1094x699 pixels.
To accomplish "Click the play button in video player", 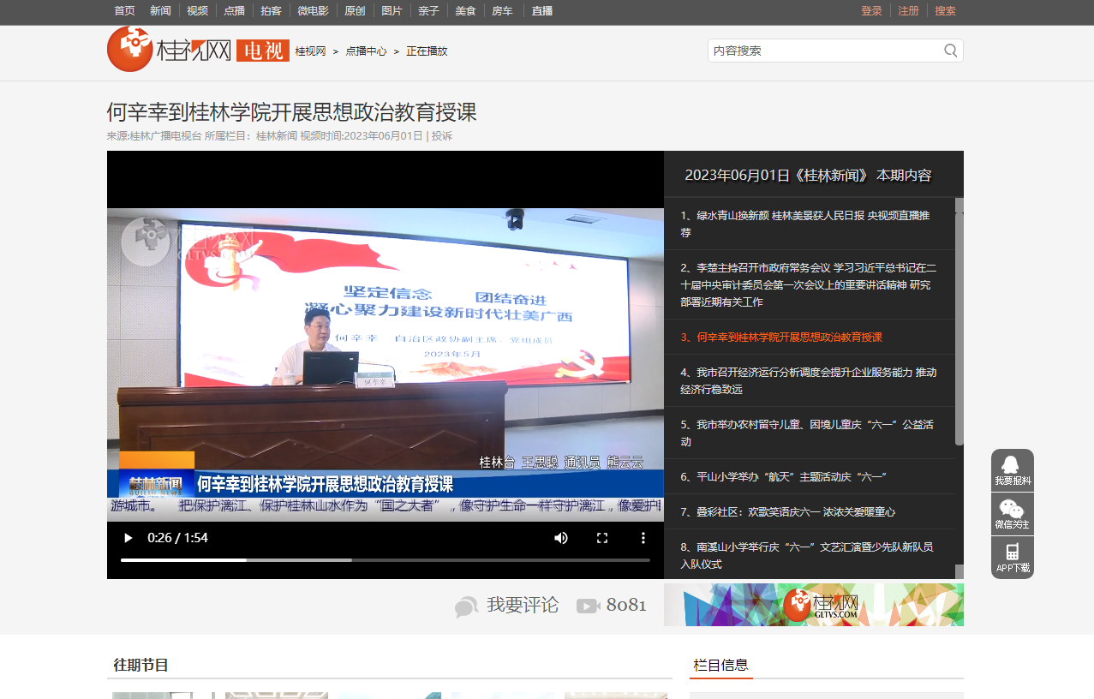I will (129, 538).
